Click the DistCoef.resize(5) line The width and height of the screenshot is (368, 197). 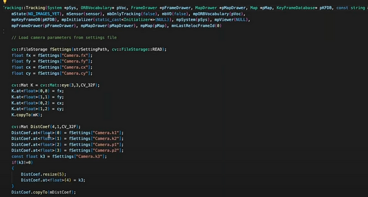[44, 174]
